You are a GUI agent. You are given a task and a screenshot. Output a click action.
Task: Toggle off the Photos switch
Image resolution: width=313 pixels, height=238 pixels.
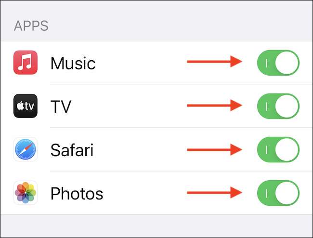pyautogui.click(x=278, y=193)
